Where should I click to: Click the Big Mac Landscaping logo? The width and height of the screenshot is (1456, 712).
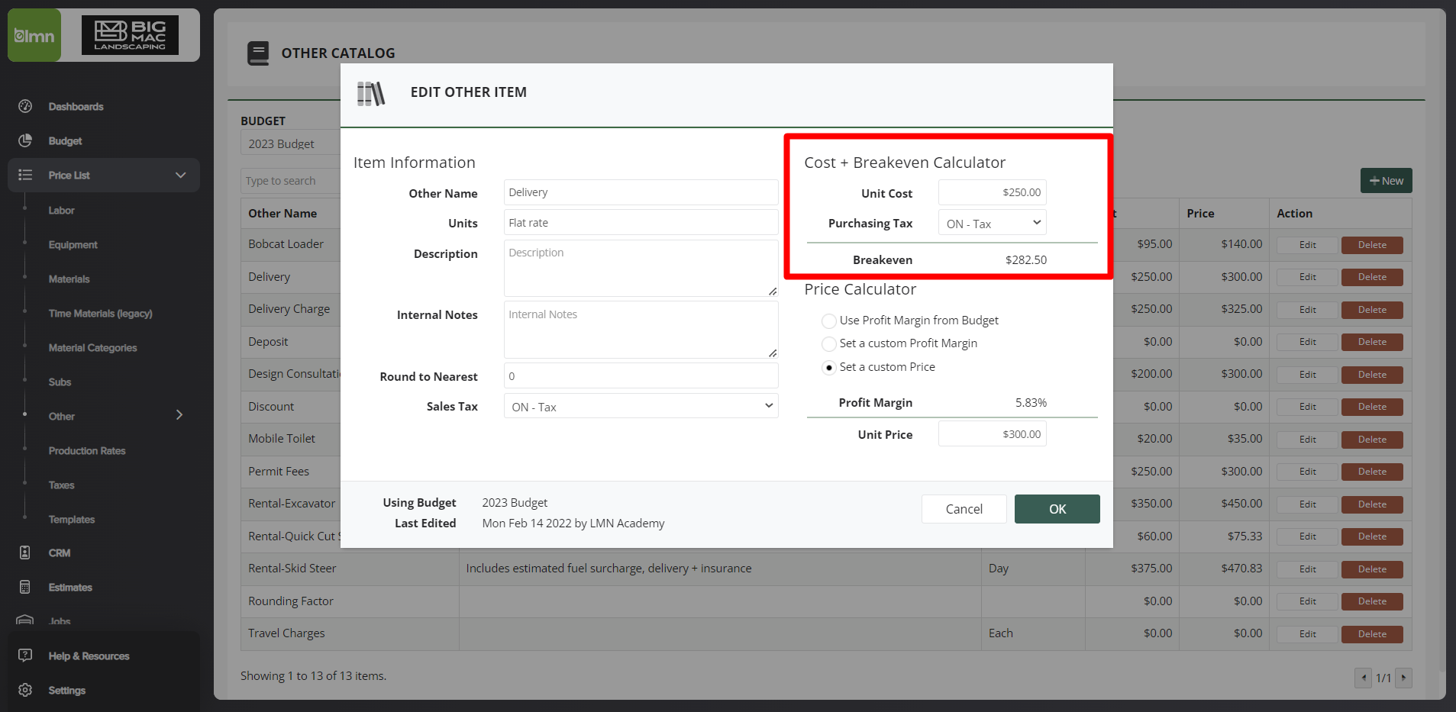point(130,35)
